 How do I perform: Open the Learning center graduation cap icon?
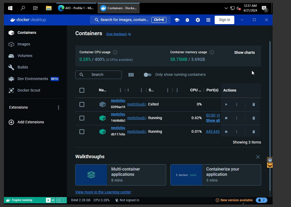point(177,20)
